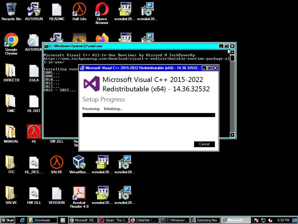Open the orange VALVE lambda icon
Viewport: 298px width, 224px height.
tap(57, 165)
